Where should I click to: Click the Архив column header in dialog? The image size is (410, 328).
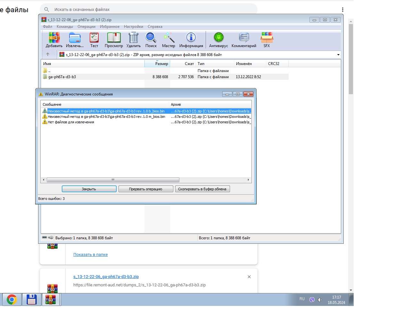210,104
